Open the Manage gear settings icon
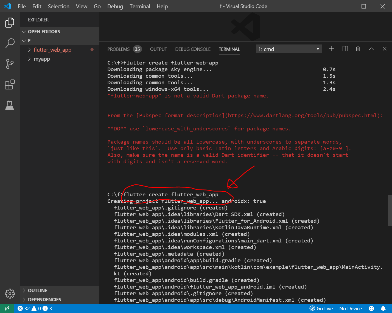This screenshot has height=313, width=392. click(x=10, y=294)
